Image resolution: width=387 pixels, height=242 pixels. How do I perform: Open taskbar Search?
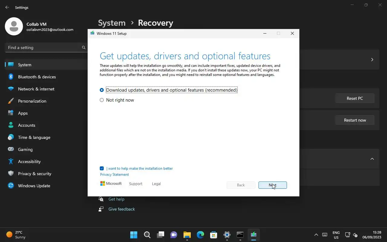click(x=147, y=235)
